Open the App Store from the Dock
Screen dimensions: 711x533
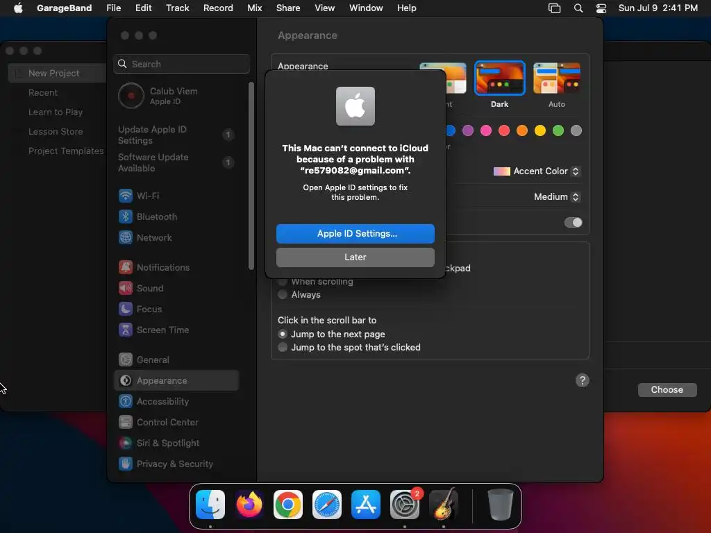click(366, 505)
